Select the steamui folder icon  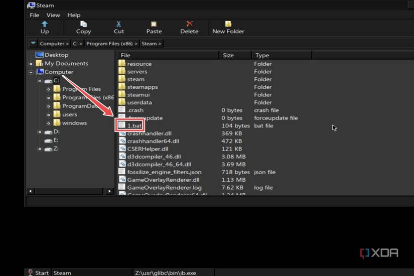tap(122, 94)
